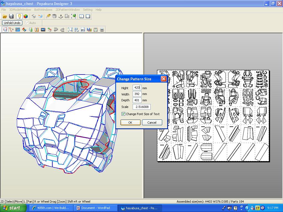Click the Hight value field
Viewport: 283px width, 212px height.
coord(137,88)
